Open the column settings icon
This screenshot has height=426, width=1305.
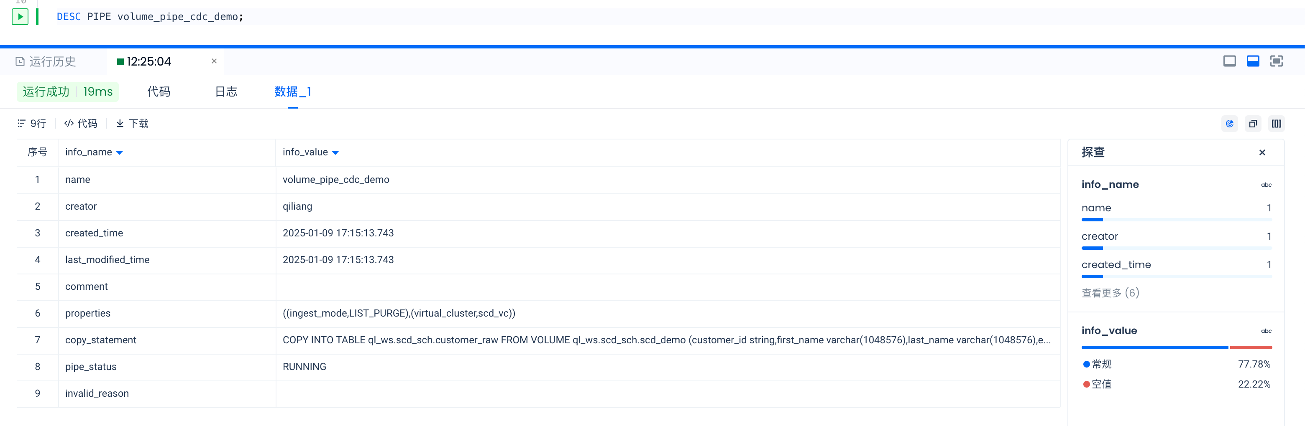(x=1276, y=124)
